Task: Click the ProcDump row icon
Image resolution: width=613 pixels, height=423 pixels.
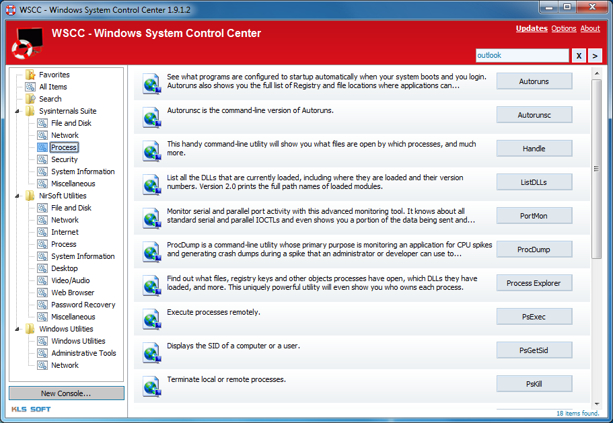Action: [151, 252]
